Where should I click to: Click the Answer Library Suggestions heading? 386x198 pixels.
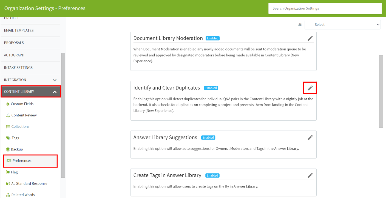tap(165, 138)
